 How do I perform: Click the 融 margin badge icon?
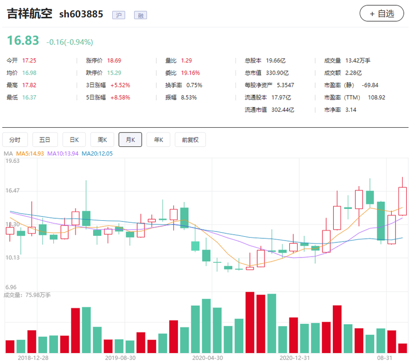click(140, 16)
